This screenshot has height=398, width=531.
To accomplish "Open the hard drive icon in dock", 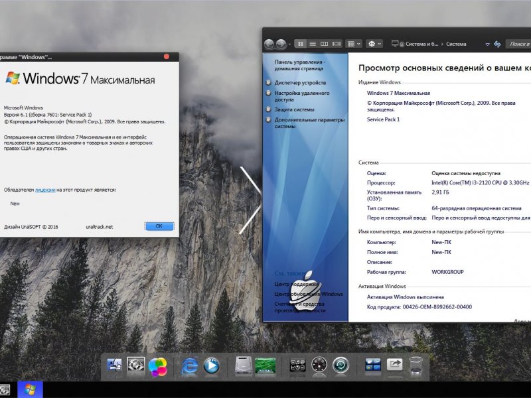I will [x=244, y=366].
